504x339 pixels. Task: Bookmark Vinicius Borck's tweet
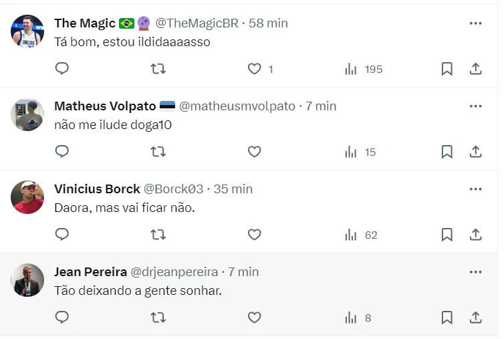(447, 235)
